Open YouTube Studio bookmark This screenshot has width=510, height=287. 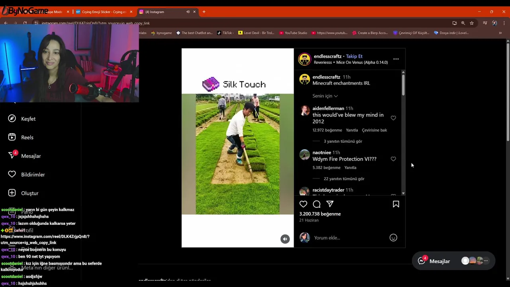293,33
